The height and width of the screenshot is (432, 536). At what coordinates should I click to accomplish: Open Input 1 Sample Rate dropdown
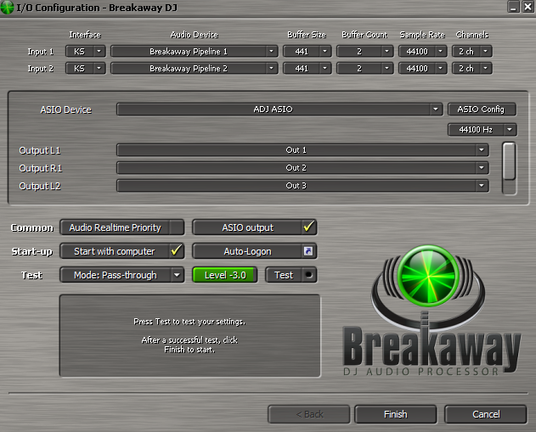click(x=422, y=51)
